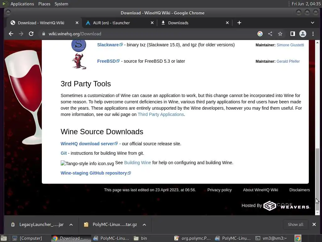Click the CodeWeavers logo
This screenshot has width=322, height=242.
click(287, 205)
